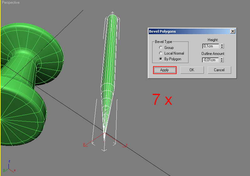Image resolution: width=250 pixels, height=176 pixels.
Task: Increase the Outline Amount spinner value
Action: 222,59
